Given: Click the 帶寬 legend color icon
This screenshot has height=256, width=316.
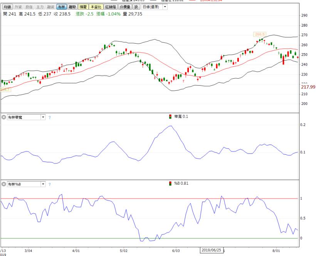Looking at the screenshot, I should pyautogui.click(x=170, y=116).
